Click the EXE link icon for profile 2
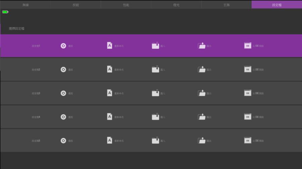 pyautogui.click(x=248, y=69)
